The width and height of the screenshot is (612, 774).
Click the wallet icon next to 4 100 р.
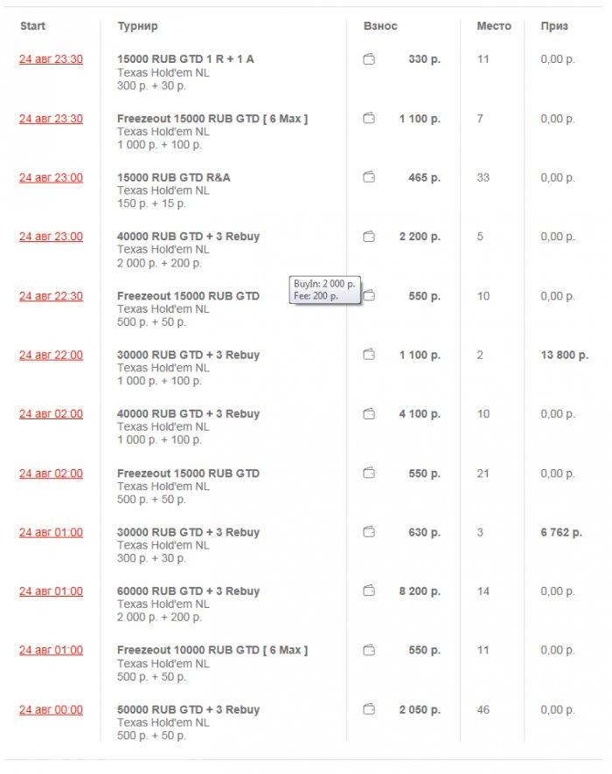pyautogui.click(x=369, y=414)
